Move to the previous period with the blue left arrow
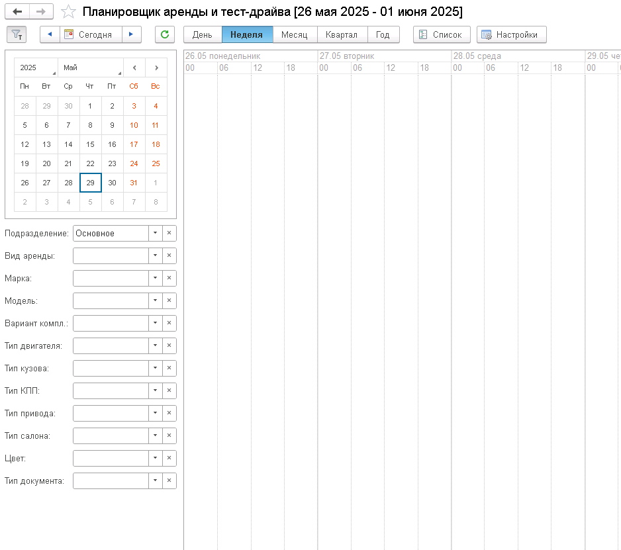 (50, 34)
